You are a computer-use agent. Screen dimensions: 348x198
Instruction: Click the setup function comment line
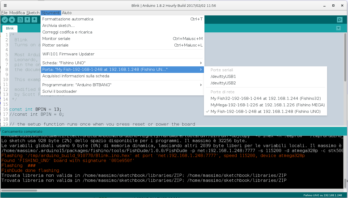tap(102, 124)
